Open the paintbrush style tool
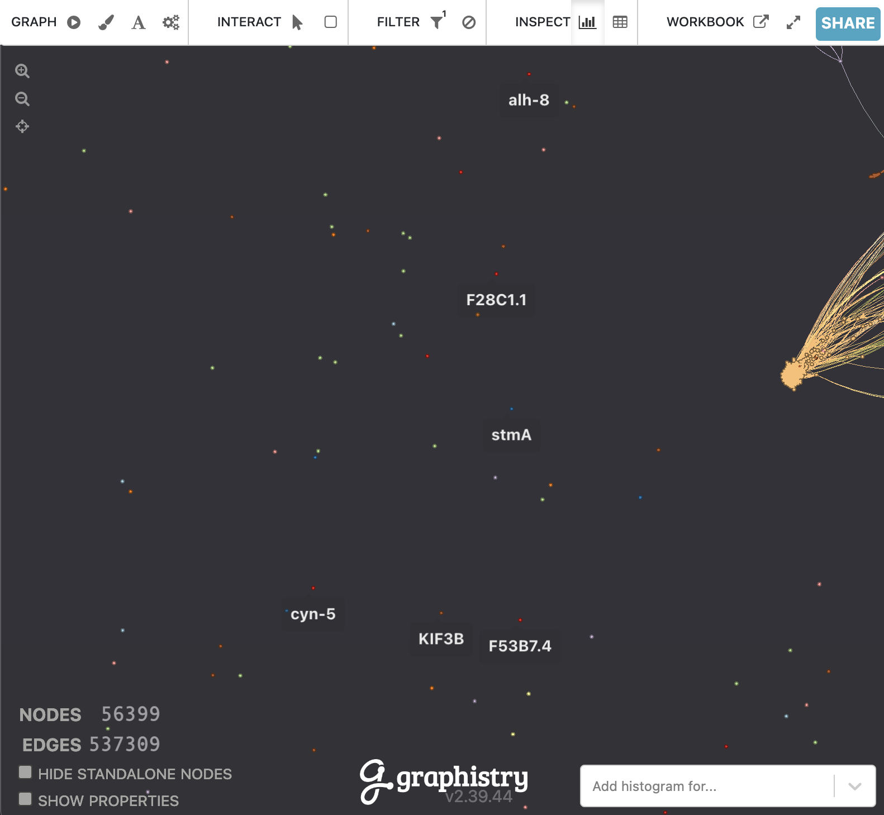Viewport: 884px width, 815px height. point(106,22)
